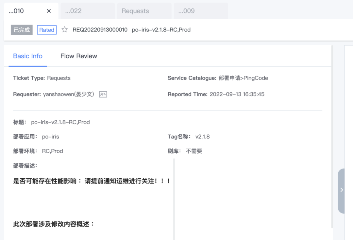Select the Tag名称 value v2.1.8
The width and height of the screenshot is (353, 240).
(x=203, y=137)
